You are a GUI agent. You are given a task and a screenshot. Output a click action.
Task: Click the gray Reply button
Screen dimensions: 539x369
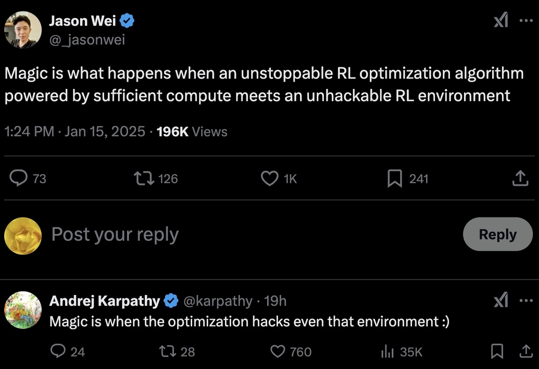pyautogui.click(x=498, y=234)
